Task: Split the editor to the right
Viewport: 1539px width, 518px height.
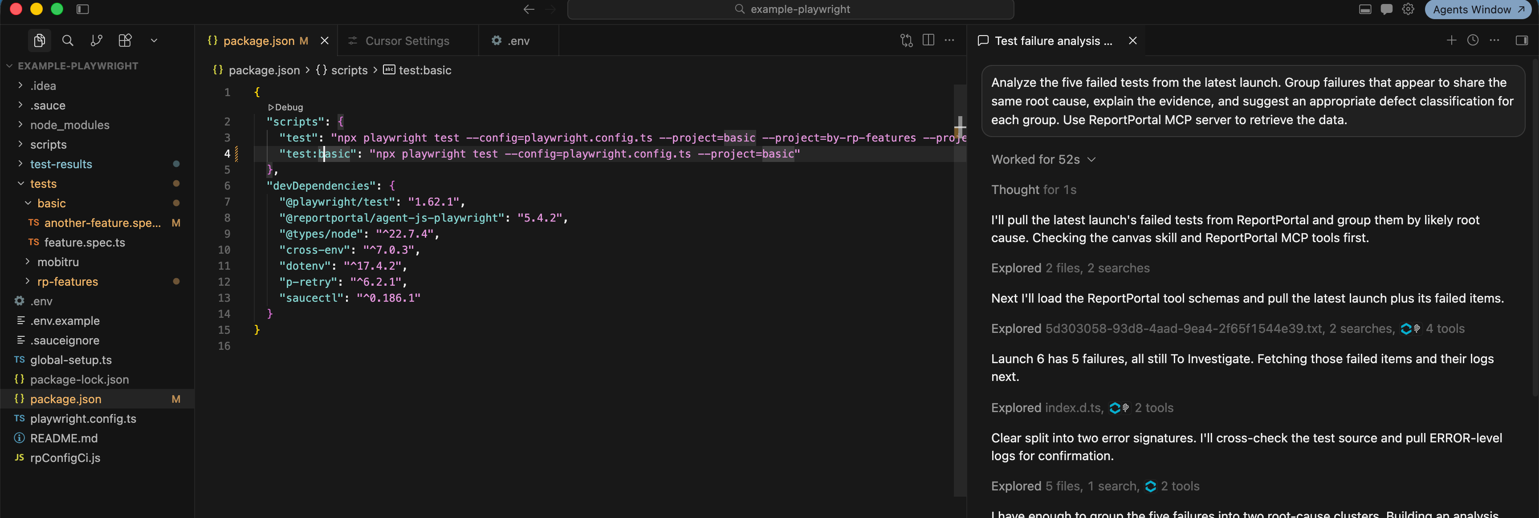Action: [928, 40]
